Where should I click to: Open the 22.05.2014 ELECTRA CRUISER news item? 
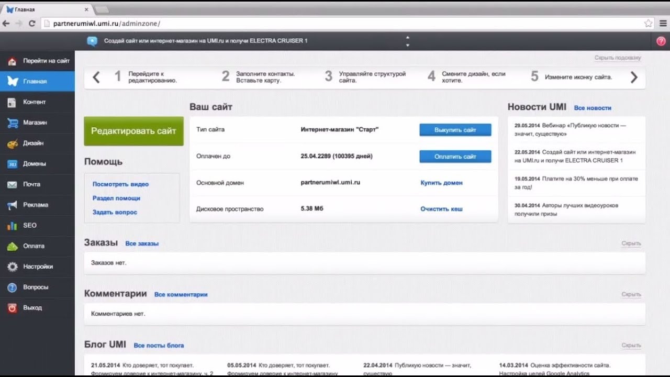(x=575, y=156)
